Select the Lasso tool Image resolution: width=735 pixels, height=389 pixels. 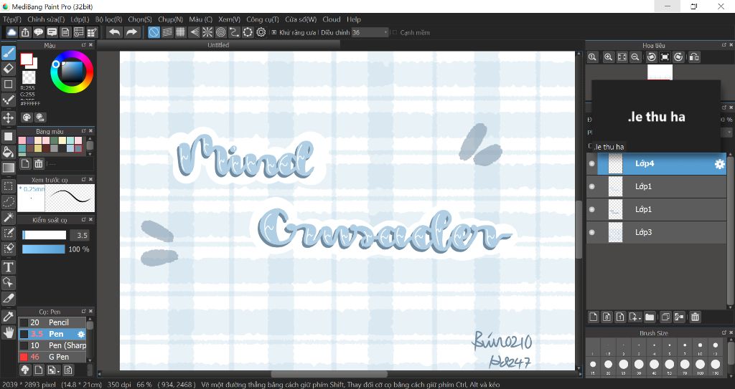click(8, 202)
